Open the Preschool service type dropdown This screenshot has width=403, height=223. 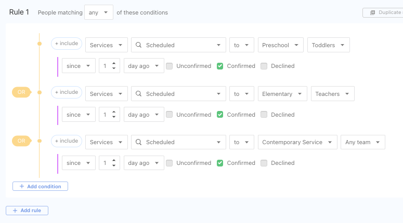point(280,46)
